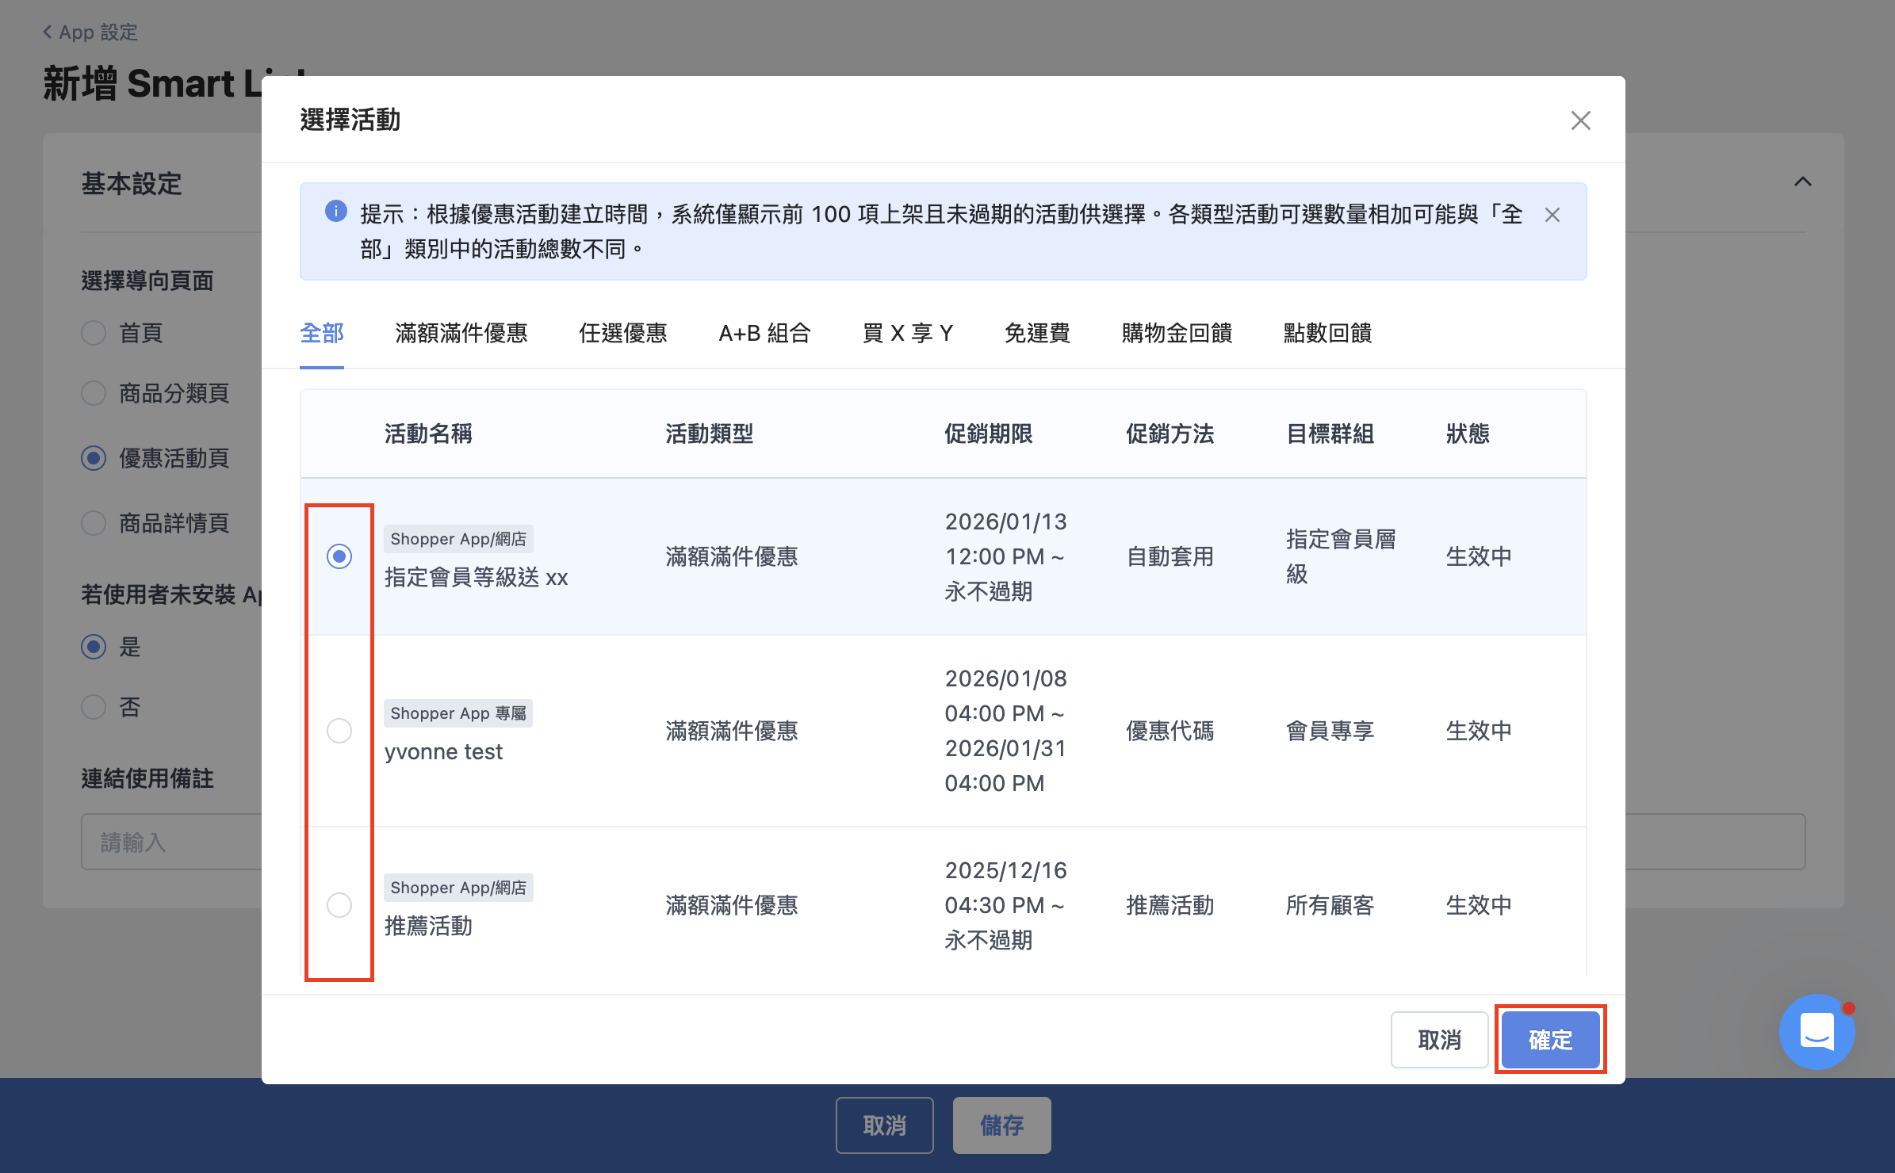Click the info icon in the 提示 banner
Screen dimensions: 1895x1173
coord(336,212)
